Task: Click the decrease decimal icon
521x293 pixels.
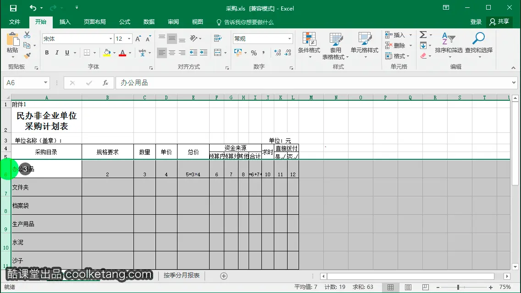Action: (x=288, y=53)
